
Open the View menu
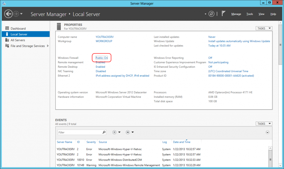pos(261,14)
